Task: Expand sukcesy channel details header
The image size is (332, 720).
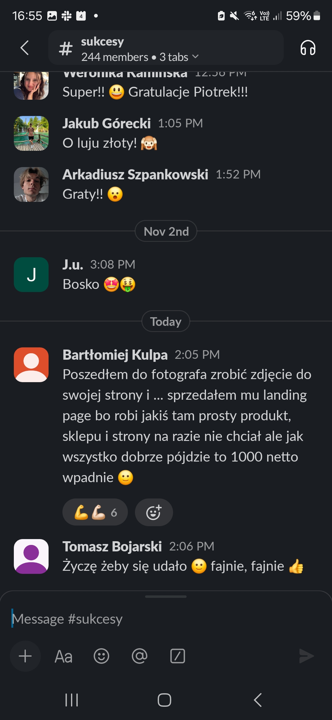Action: pyautogui.click(x=166, y=48)
